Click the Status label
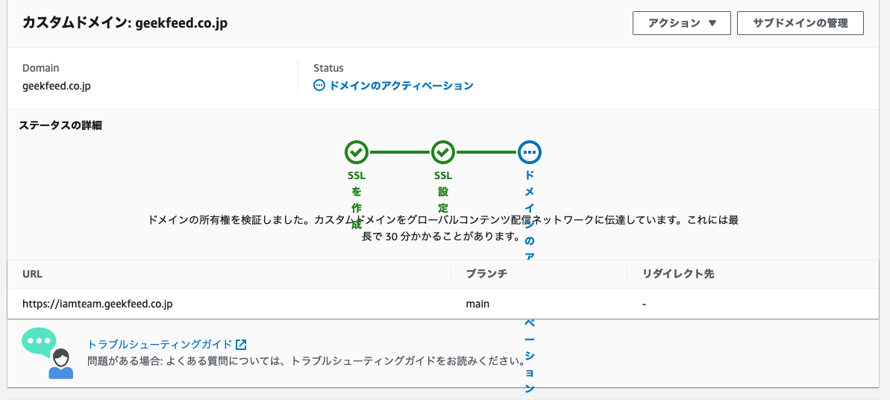 coord(329,68)
